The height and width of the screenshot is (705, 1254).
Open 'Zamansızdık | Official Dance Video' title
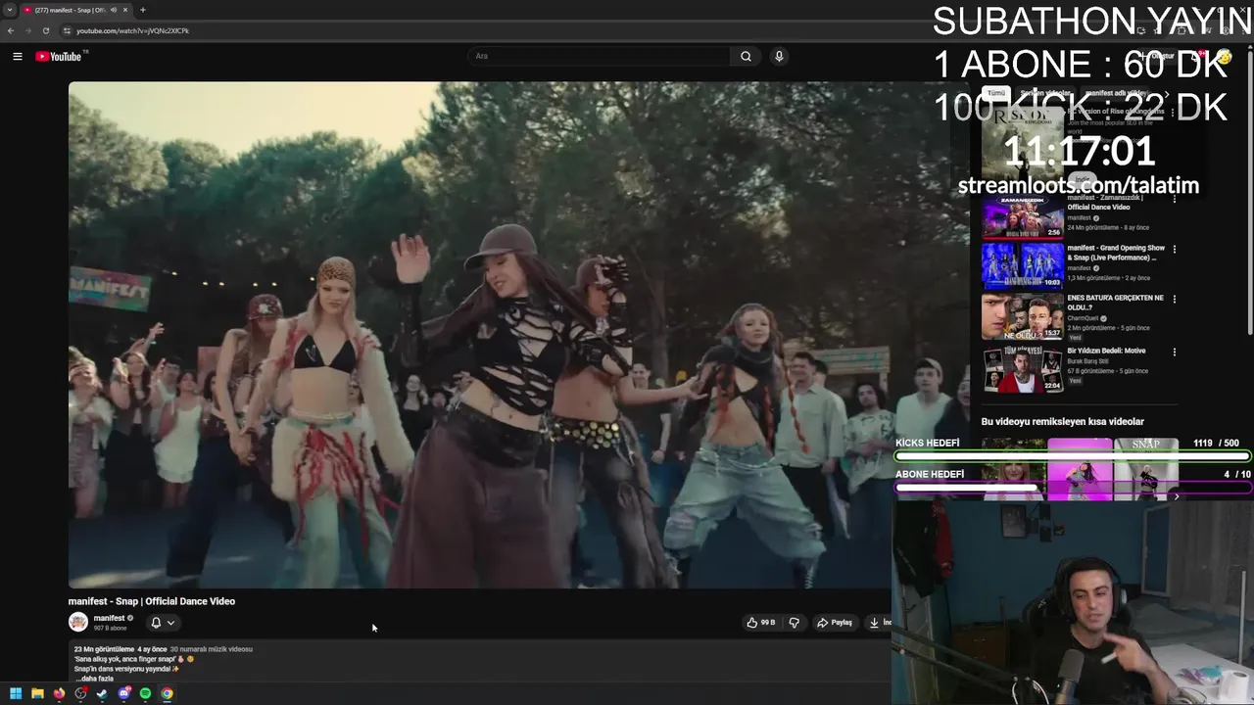pyautogui.click(x=1105, y=203)
